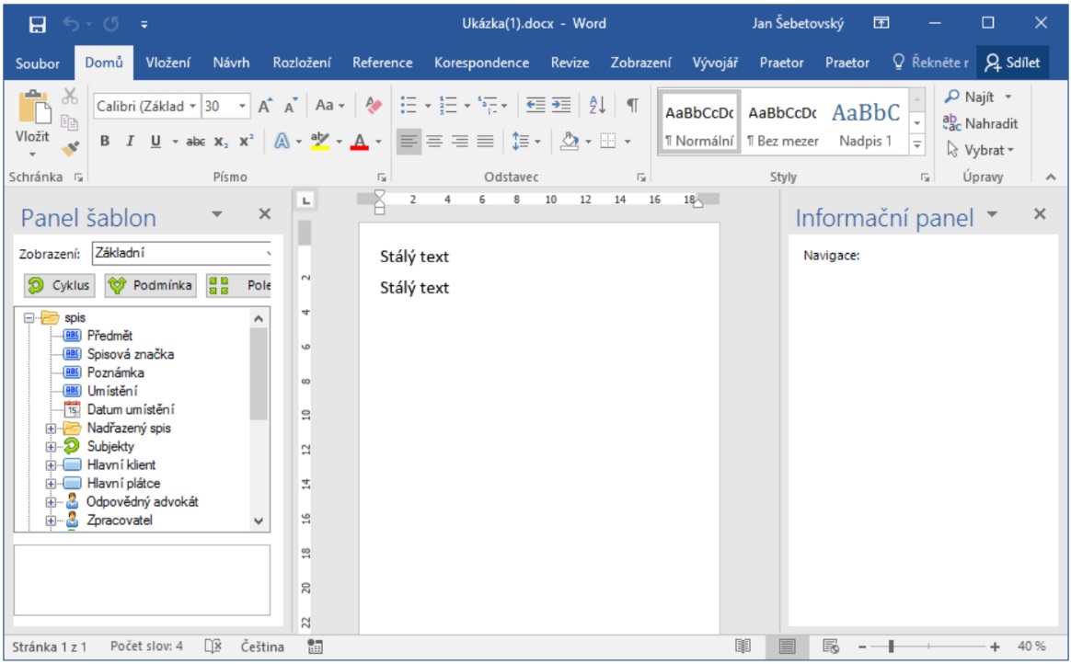The height and width of the screenshot is (664, 1071).
Task: Click the Clear Formatting eraser icon
Action: click(x=373, y=106)
